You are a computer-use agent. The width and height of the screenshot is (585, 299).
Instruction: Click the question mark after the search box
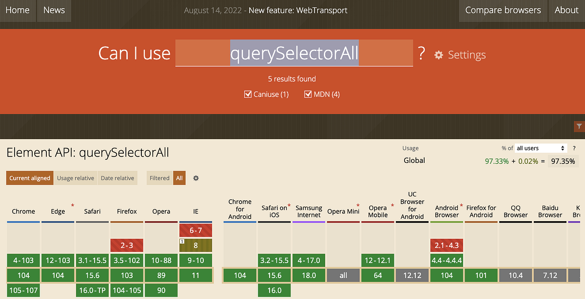[421, 53]
